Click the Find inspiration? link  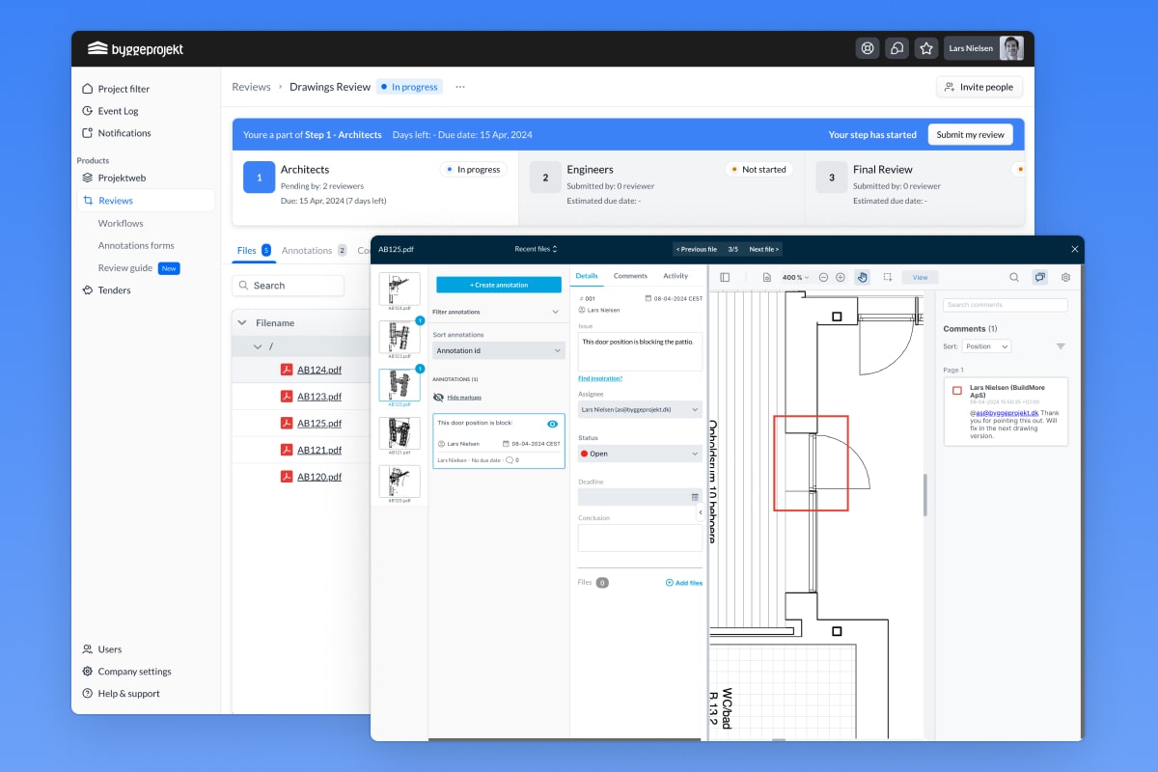click(x=600, y=378)
